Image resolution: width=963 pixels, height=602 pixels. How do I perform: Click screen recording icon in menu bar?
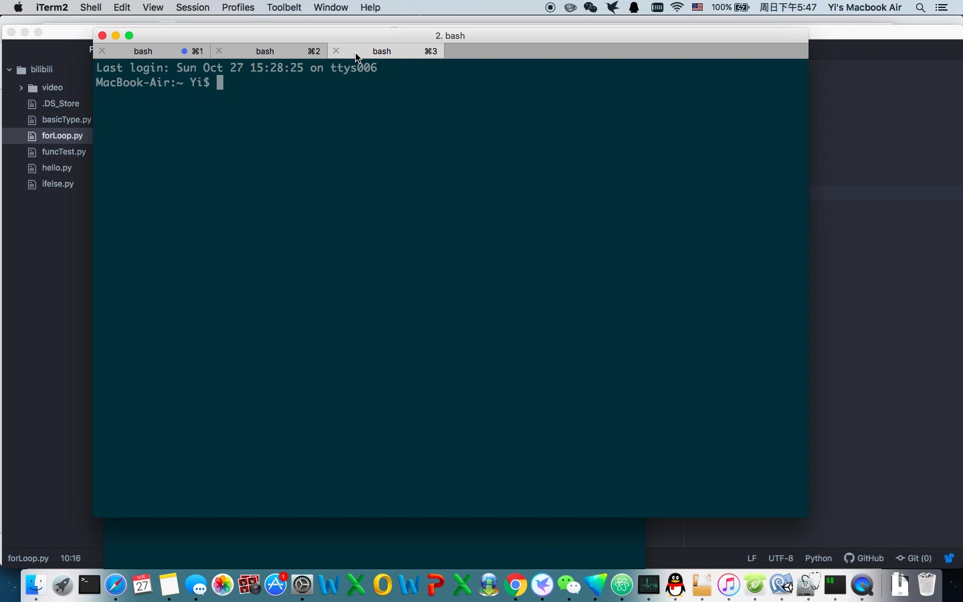(x=550, y=7)
